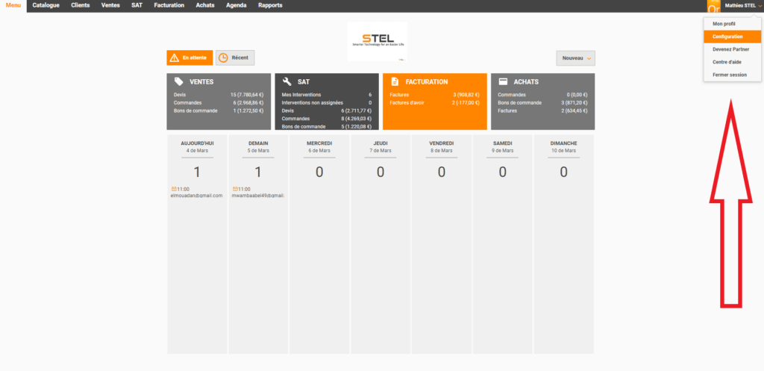Choose Fermer session to log out
The image size is (764, 371).
click(729, 75)
